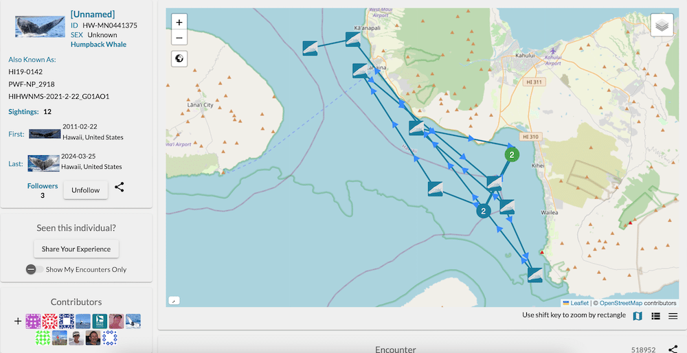Viewport: 687px width, 353px height.
Task: Click the last sighting date 2024-03-25
Action: (x=78, y=156)
